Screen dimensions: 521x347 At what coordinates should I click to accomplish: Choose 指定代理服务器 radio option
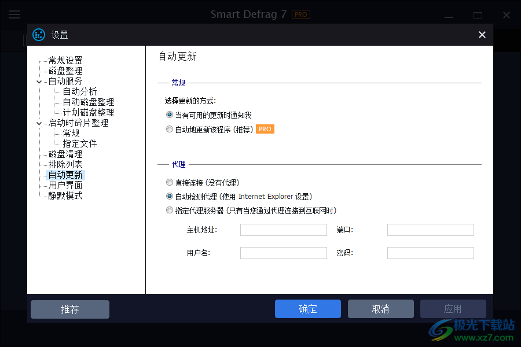click(x=170, y=210)
